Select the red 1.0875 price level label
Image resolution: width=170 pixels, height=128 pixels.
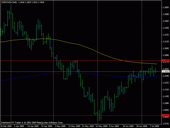[166, 115]
